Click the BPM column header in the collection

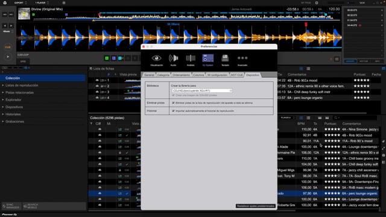pos(301,124)
